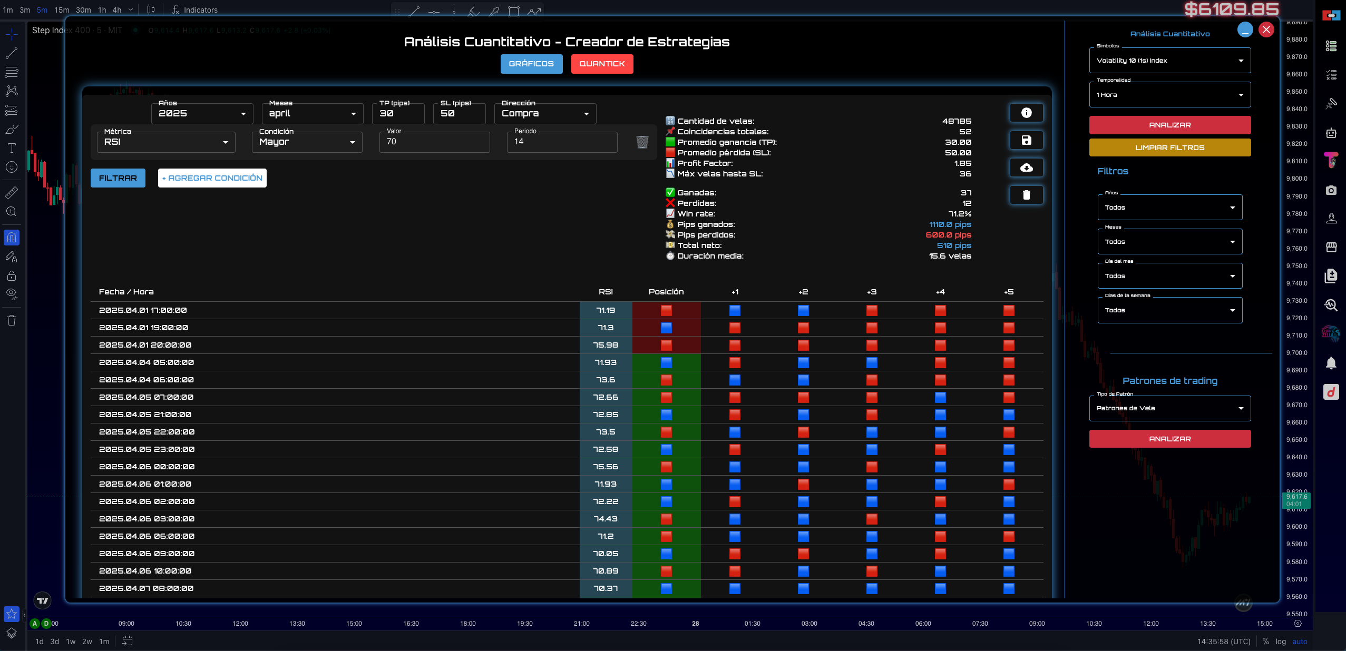Select the Fibonacci/horizontal lines tool
The width and height of the screenshot is (1346, 651).
(x=12, y=72)
